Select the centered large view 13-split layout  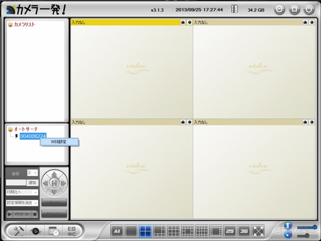188,231
